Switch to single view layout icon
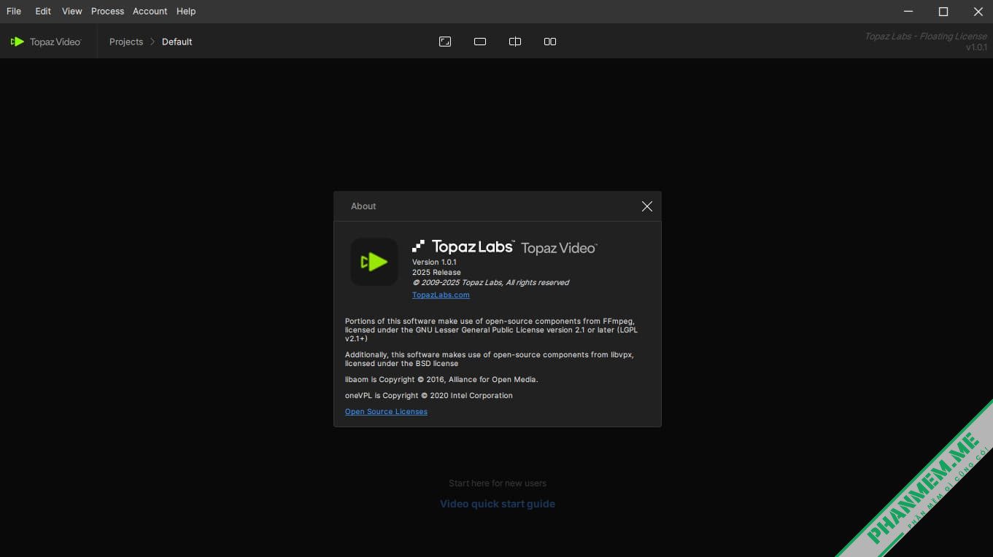 tap(480, 42)
